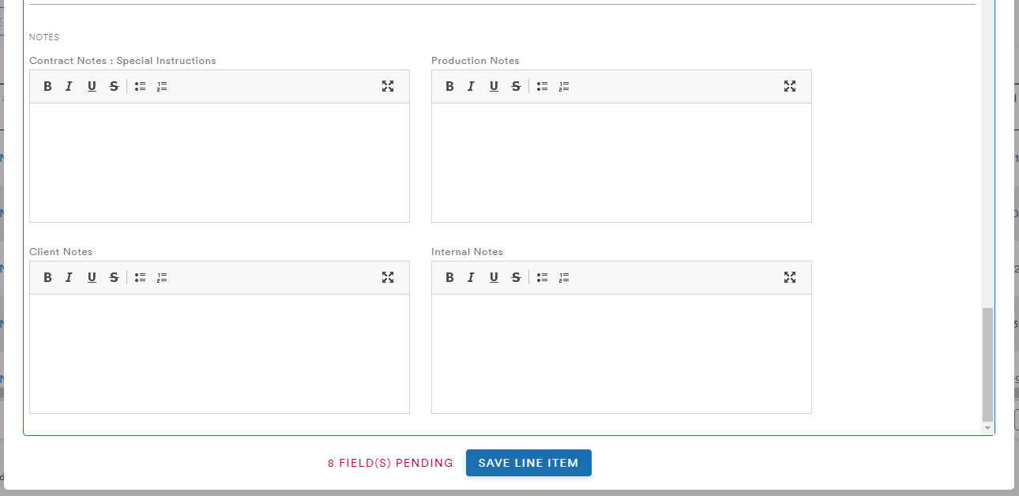Insert bulleted list in Client Notes
1019x496 pixels.
(140, 277)
